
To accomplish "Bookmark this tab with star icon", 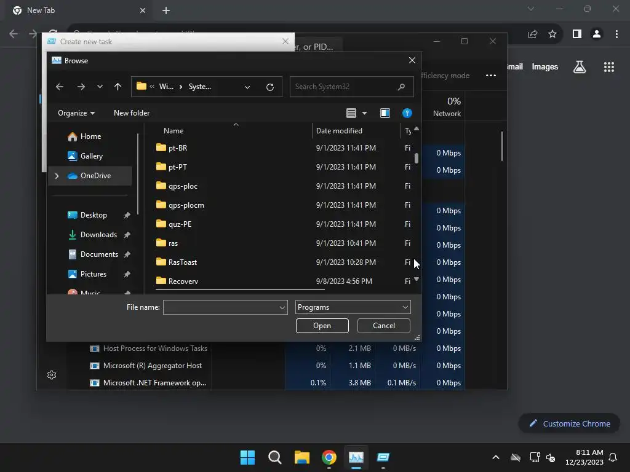I will pos(552,34).
